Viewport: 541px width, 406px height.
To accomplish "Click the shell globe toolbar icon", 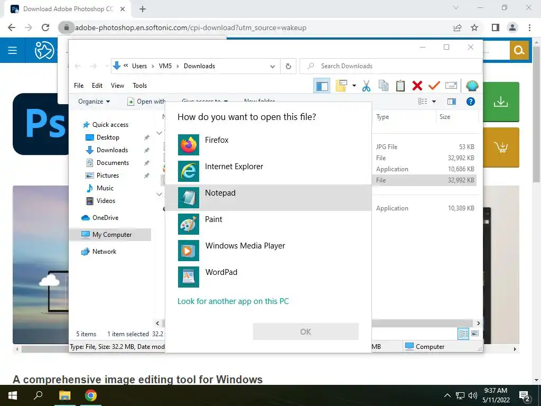I will [472, 86].
